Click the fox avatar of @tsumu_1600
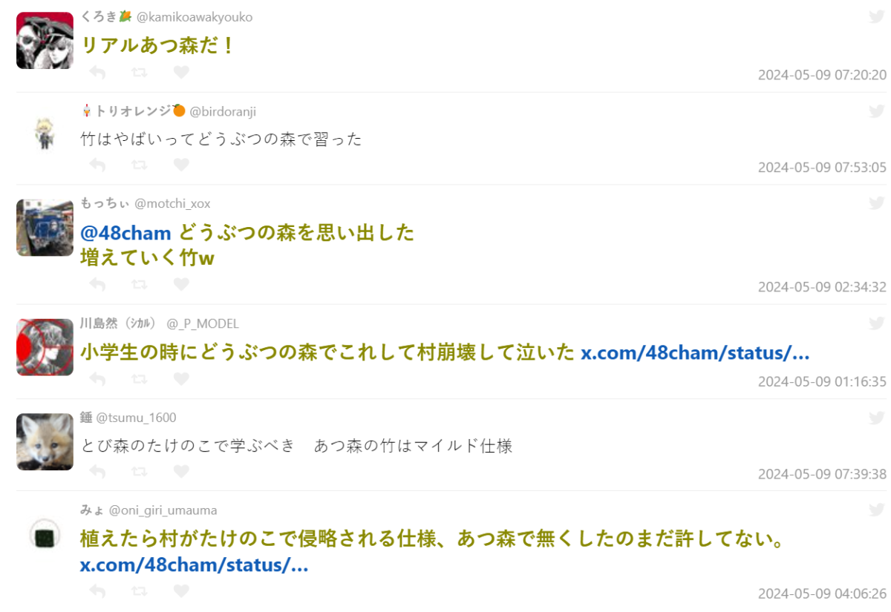 coord(45,441)
